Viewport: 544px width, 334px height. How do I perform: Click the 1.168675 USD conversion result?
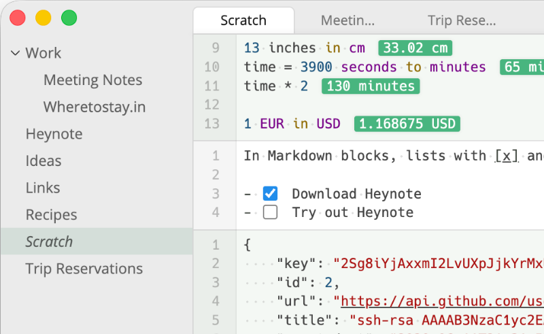point(407,124)
